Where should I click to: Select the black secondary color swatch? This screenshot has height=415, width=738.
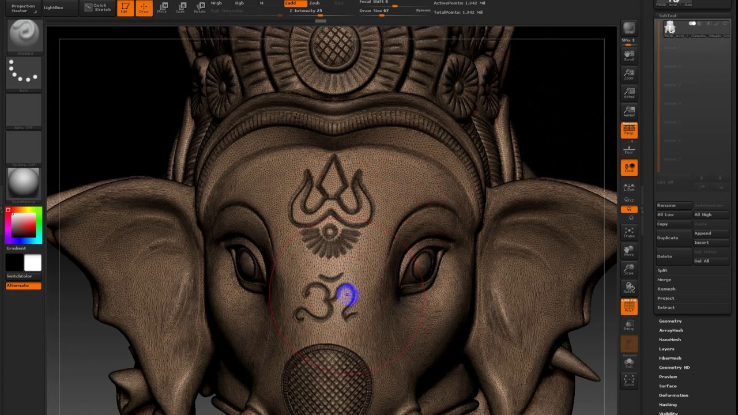pos(14,263)
